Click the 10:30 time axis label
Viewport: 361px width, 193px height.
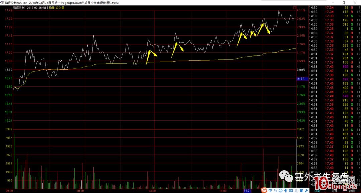(80, 191)
